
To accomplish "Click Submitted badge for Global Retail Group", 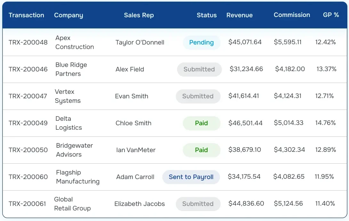I will point(198,204).
